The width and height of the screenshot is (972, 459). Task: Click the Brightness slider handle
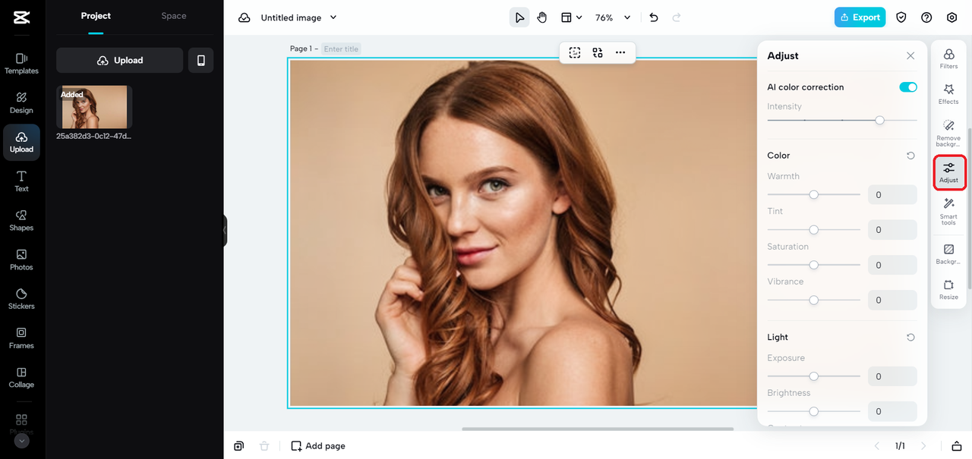[x=813, y=411]
